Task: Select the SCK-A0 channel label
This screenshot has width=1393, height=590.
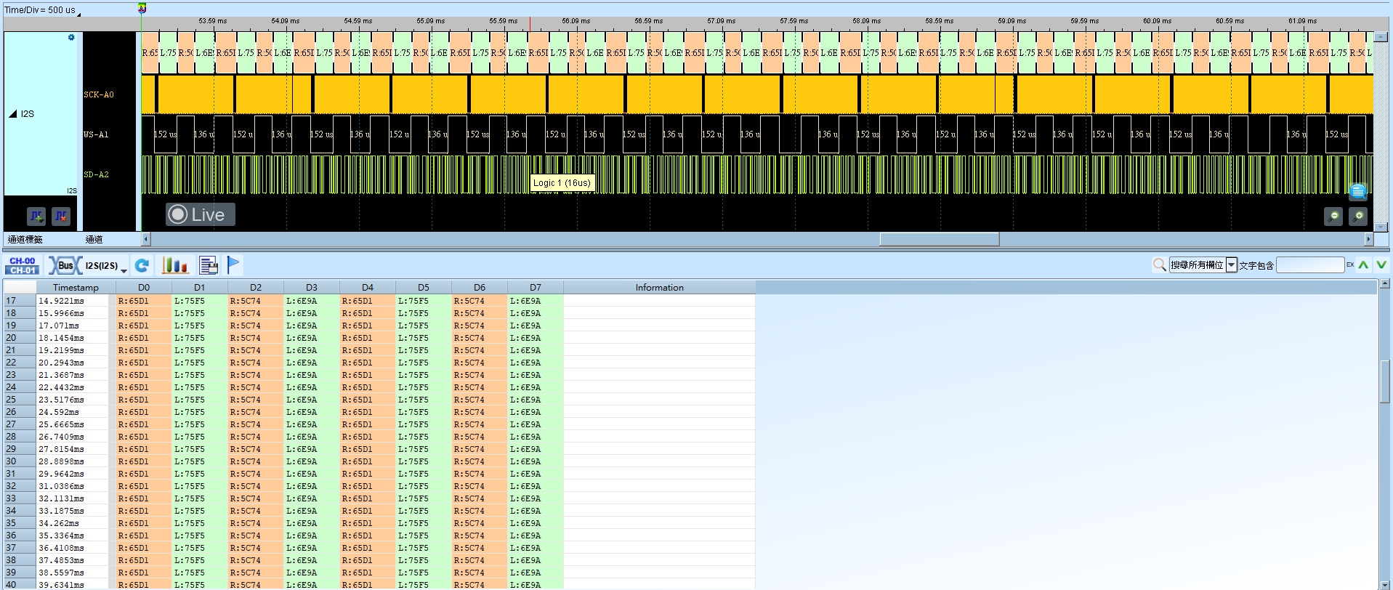Action: click(99, 94)
